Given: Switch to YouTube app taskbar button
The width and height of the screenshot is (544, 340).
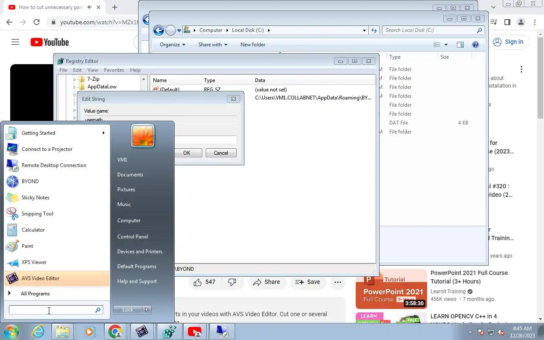Looking at the screenshot, I should [195, 331].
